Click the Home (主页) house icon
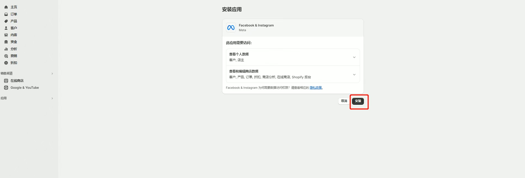525x178 pixels. click(x=6, y=7)
